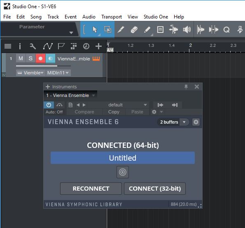Open the 2 buffers dropdown
The image size is (245, 228).
[184, 122]
